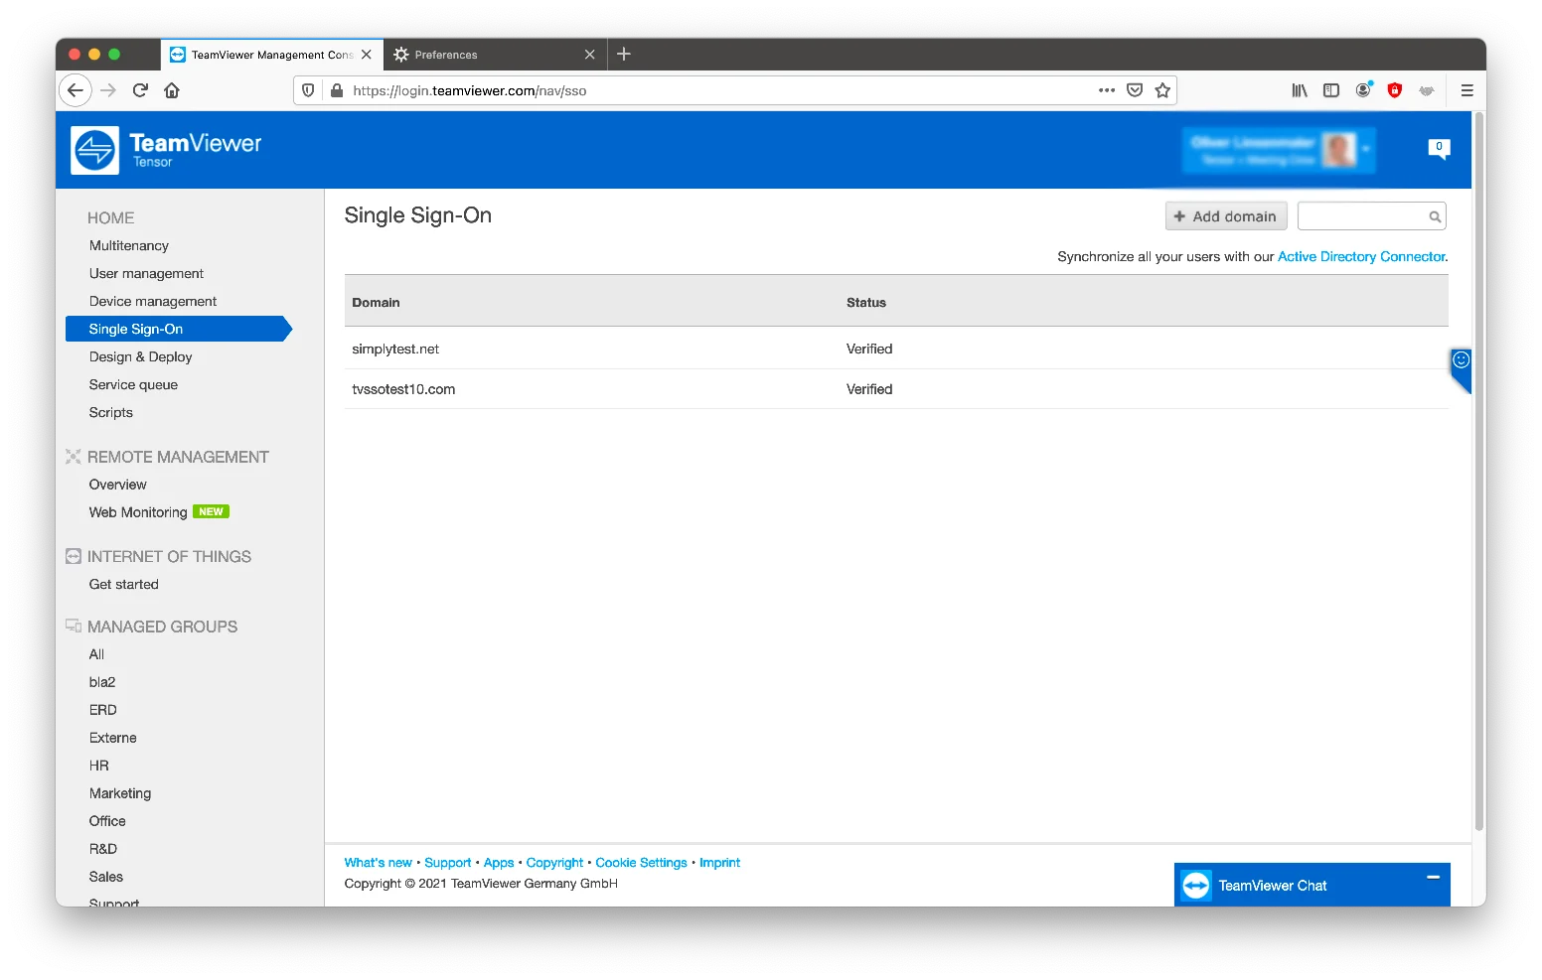Select the HR group

coord(98,766)
